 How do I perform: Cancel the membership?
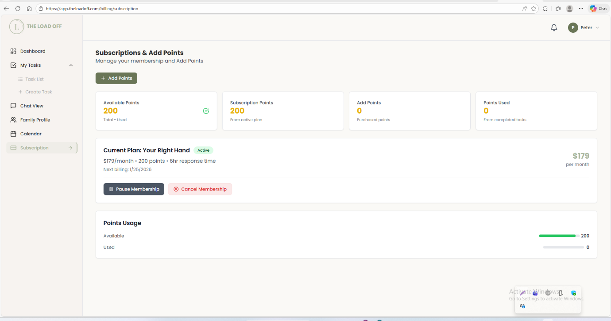200,189
